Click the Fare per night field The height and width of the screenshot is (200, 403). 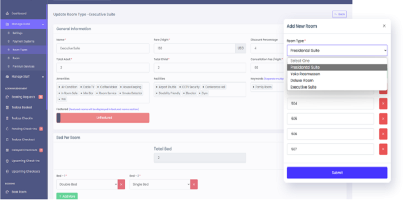(x=195, y=48)
